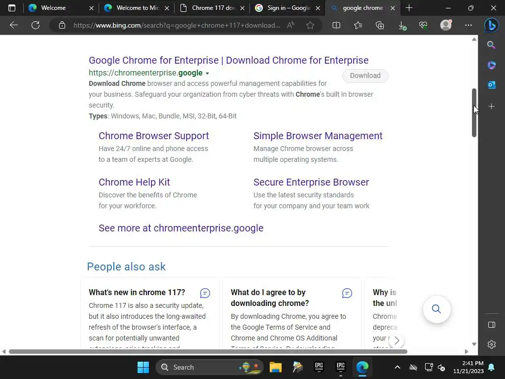Image resolution: width=505 pixels, height=379 pixels.
Task: Open Settings and more ellipsis menu
Action: tap(469, 25)
